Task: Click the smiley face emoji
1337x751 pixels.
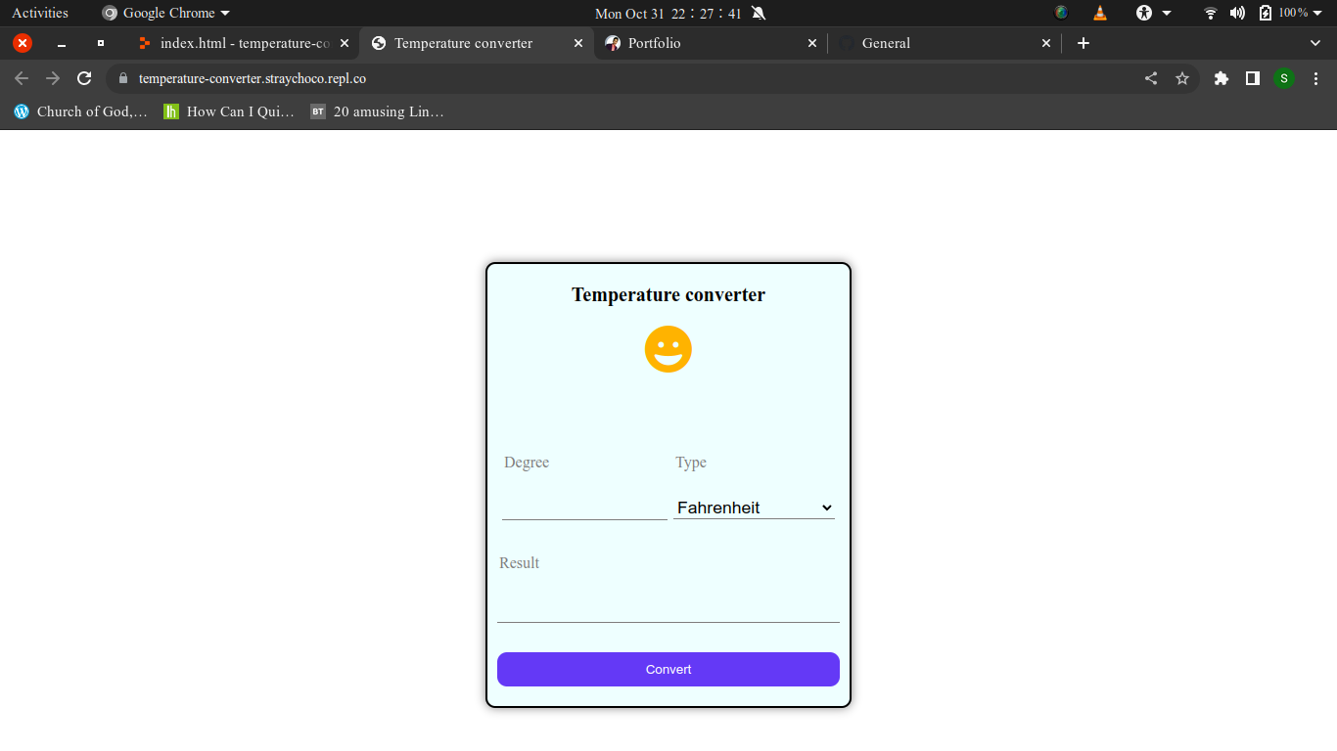Action: tap(668, 348)
